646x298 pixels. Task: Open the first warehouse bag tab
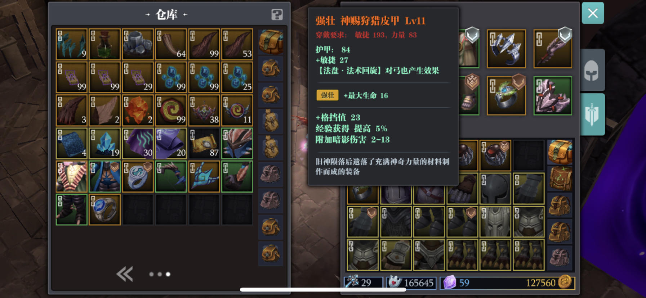pyautogui.click(x=271, y=42)
